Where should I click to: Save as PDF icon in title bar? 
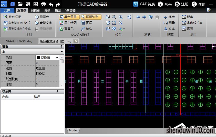[x=36, y=4]
